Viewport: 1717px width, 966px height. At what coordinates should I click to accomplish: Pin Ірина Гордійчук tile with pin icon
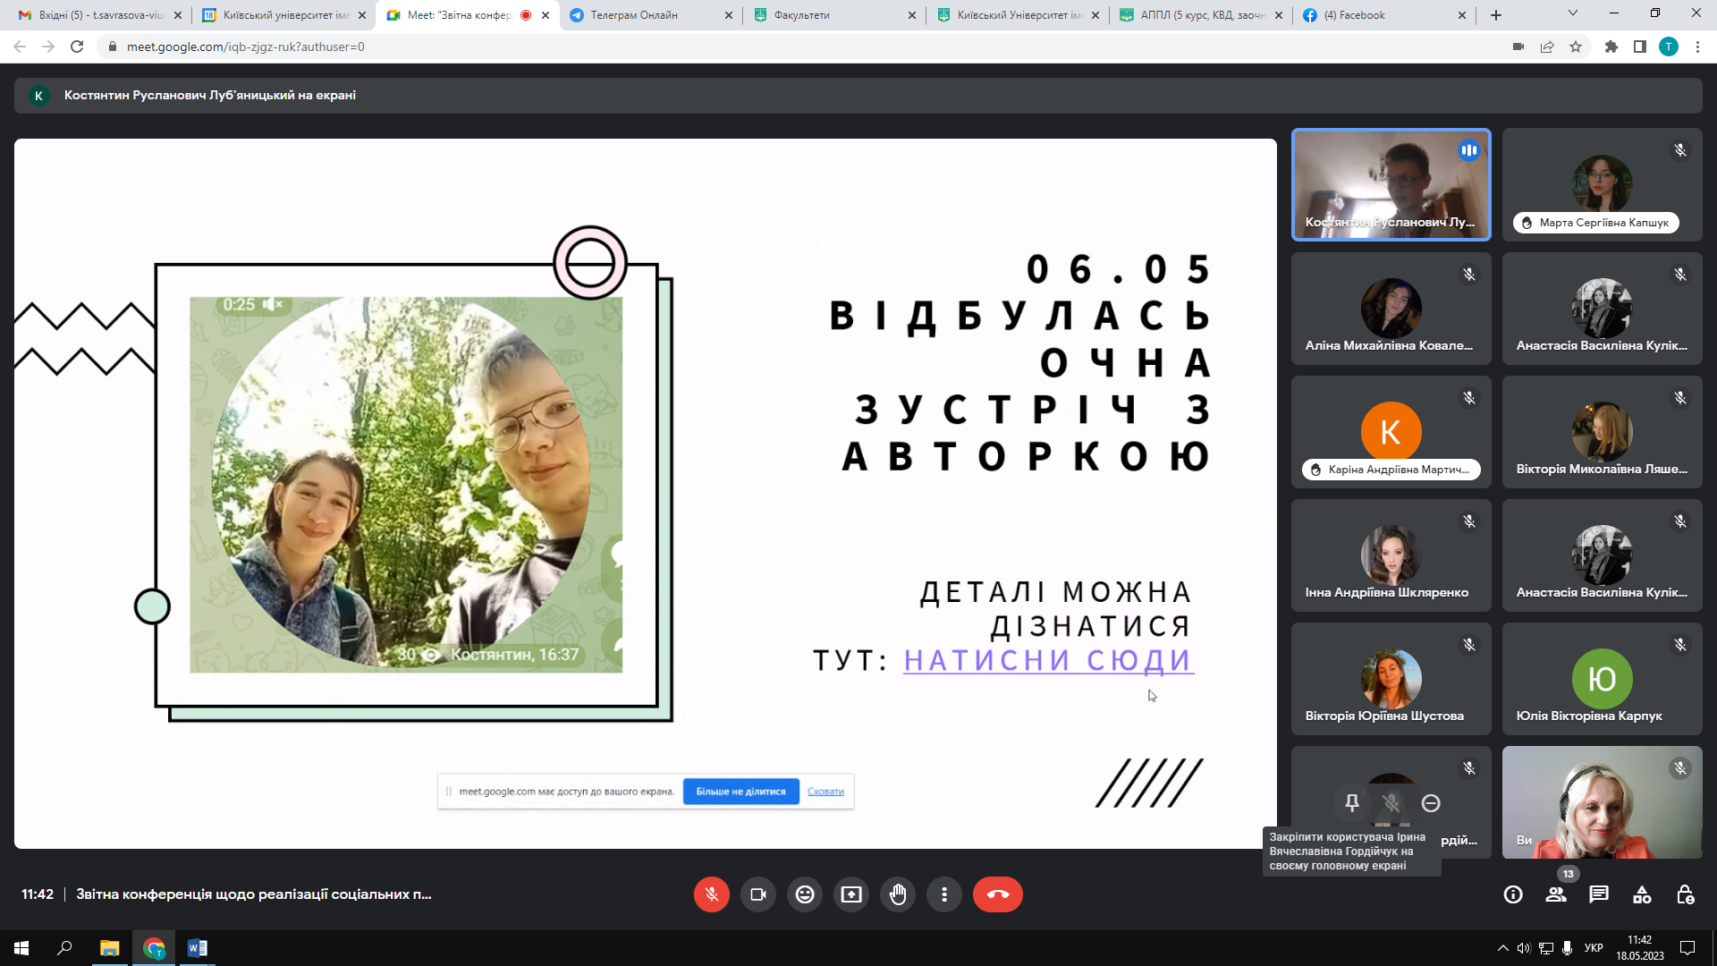pos(1352,803)
